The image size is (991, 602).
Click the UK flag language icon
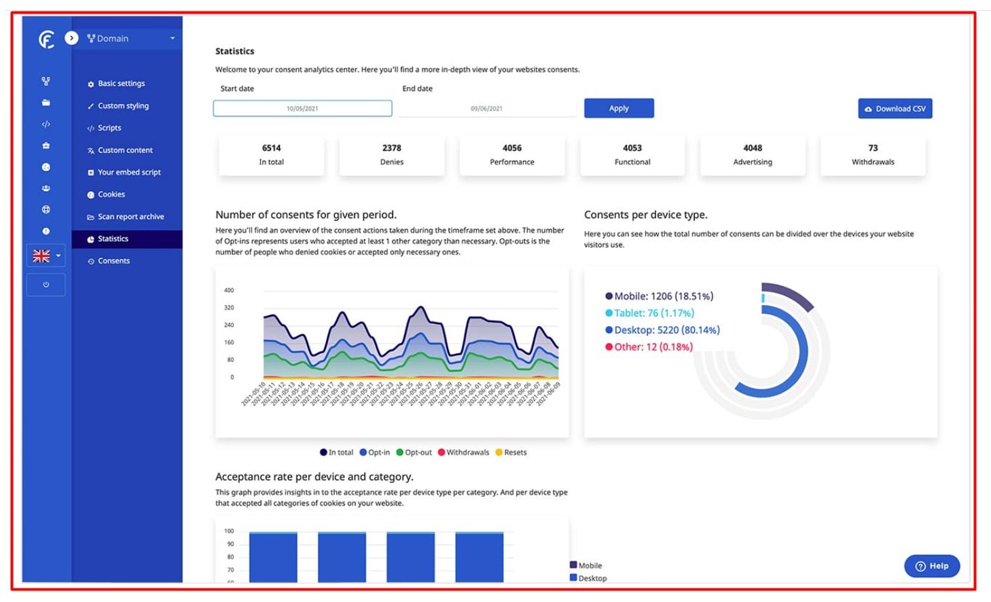[x=41, y=256]
